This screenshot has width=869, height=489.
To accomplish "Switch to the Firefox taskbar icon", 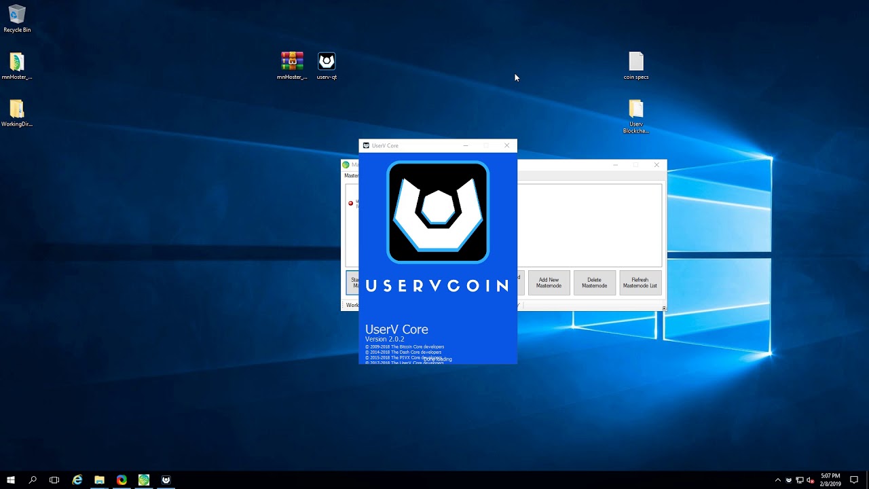I will (122, 479).
